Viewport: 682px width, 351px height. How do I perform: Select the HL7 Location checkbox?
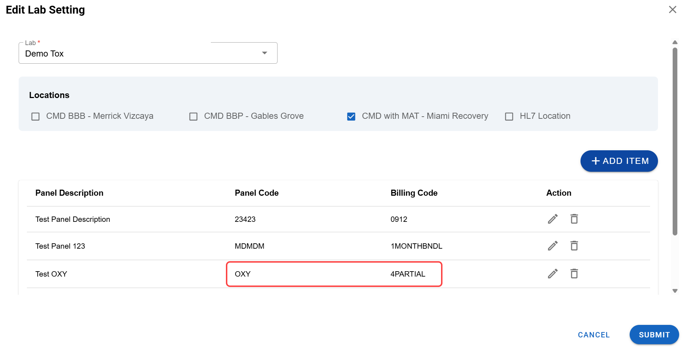click(x=509, y=116)
